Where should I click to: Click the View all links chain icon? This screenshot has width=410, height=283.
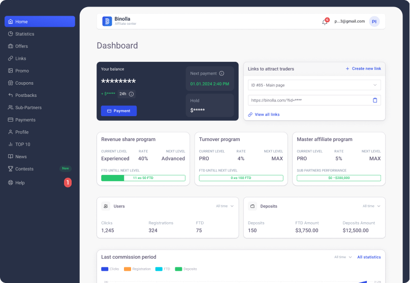[x=250, y=114]
